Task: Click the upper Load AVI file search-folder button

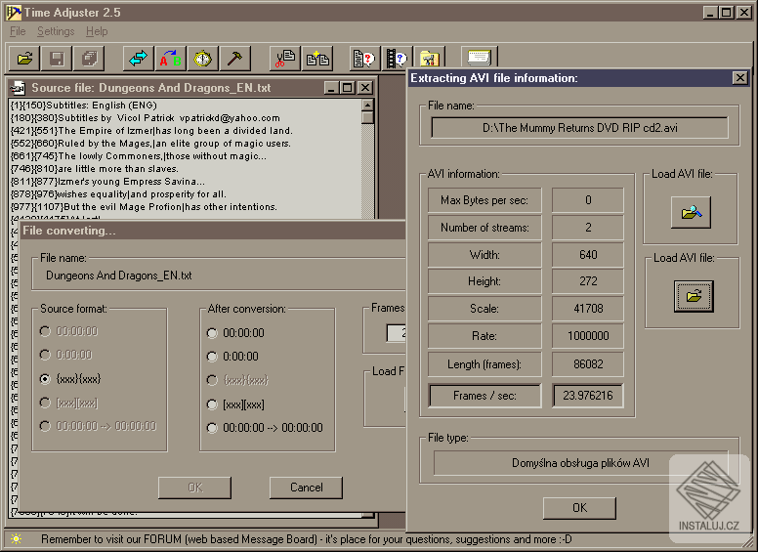Action: pyautogui.click(x=691, y=212)
